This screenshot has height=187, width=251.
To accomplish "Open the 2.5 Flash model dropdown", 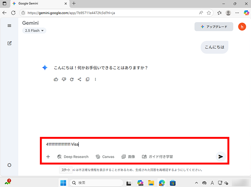I will coord(34,31).
